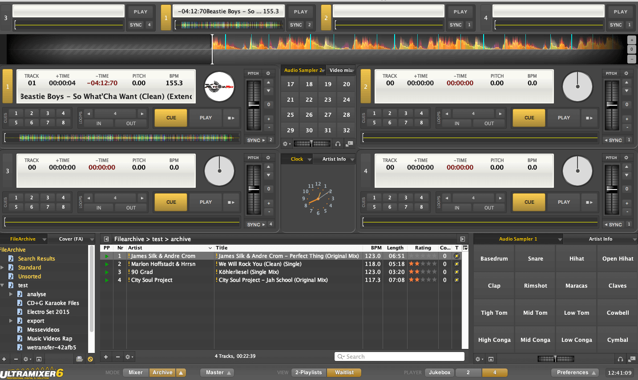
Task: Expand the analyse folder in file tree
Action: coord(11,294)
